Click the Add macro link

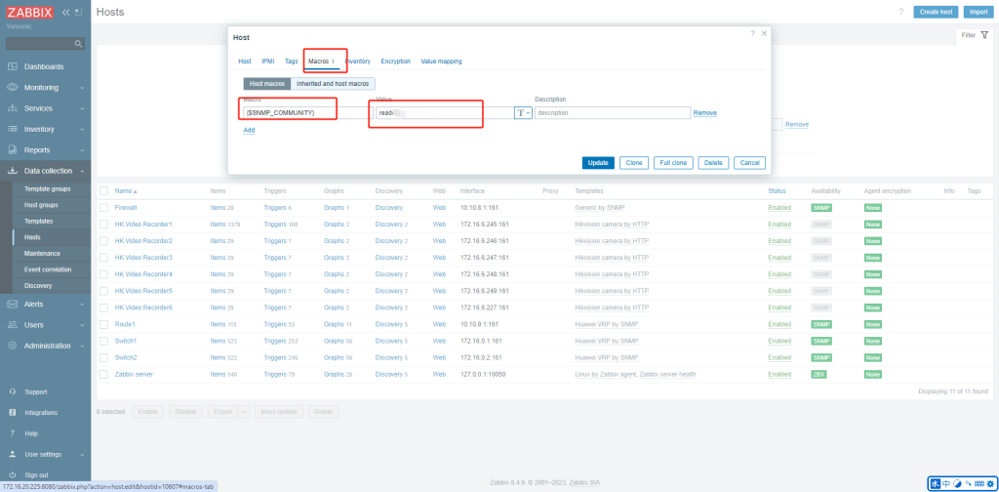point(249,130)
